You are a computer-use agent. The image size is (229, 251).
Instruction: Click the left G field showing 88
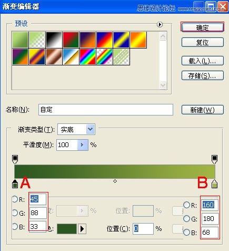[38, 213]
